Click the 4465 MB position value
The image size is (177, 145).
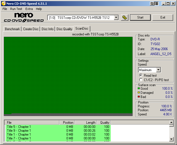(x=166, y=110)
